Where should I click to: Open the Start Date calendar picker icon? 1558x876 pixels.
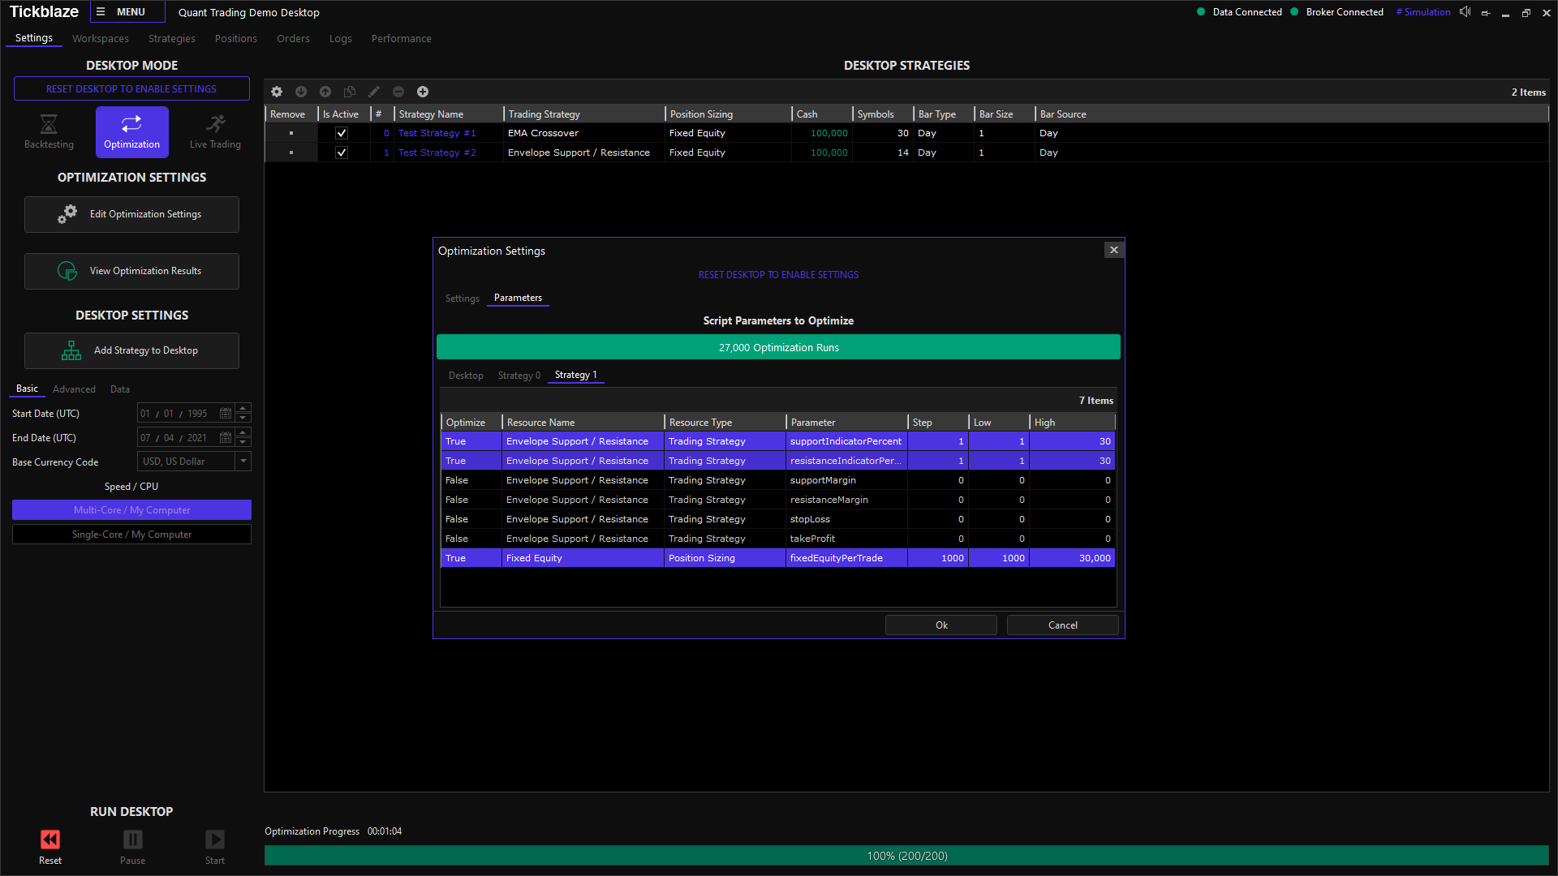[x=226, y=414]
